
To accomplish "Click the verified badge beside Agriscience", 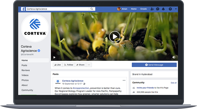I will pos(39,51).
